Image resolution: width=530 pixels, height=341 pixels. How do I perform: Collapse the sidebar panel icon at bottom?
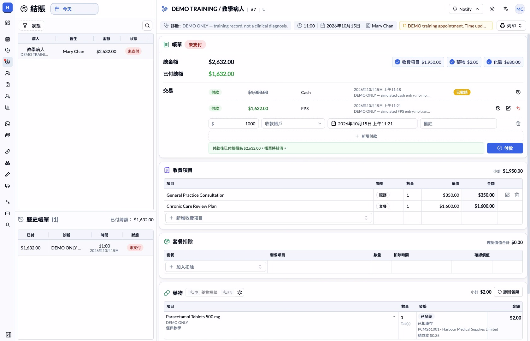(9, 335)
